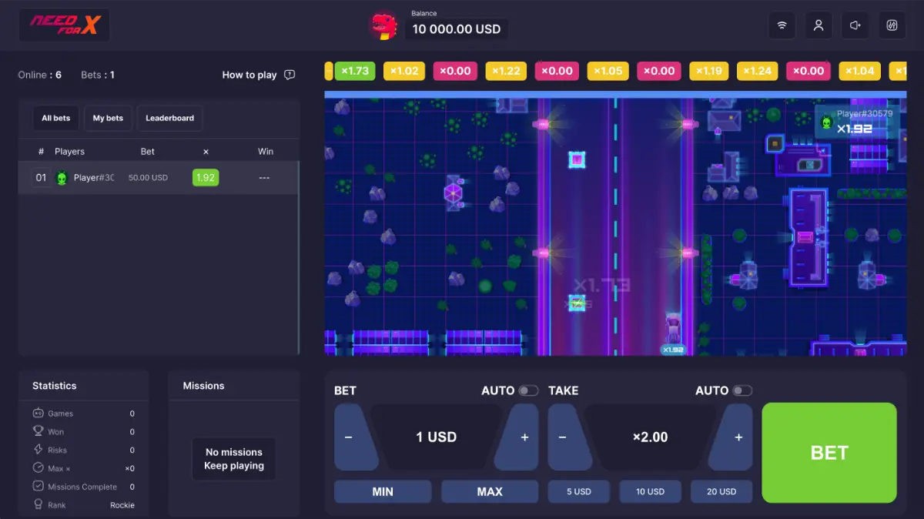Click Player#30 green alien avatar

point(62,178)
